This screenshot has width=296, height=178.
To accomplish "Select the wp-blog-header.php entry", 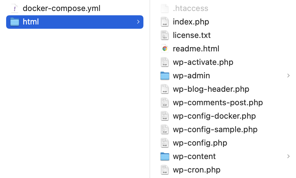I will point(225,89).
